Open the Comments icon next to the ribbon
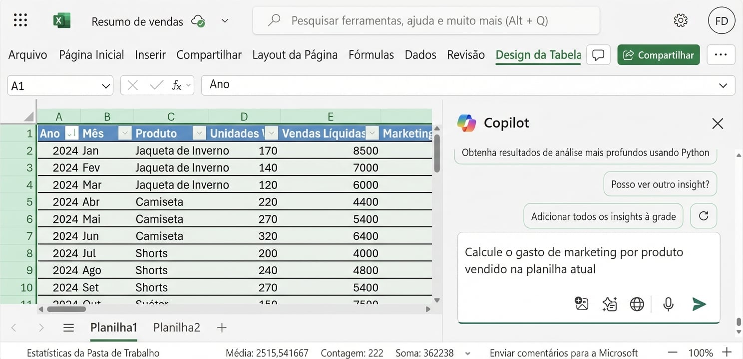743x359 pixels. 598,54
